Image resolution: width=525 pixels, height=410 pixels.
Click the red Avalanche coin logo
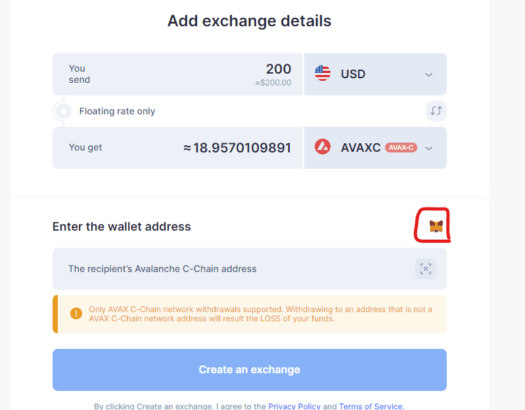click(323, 147)
